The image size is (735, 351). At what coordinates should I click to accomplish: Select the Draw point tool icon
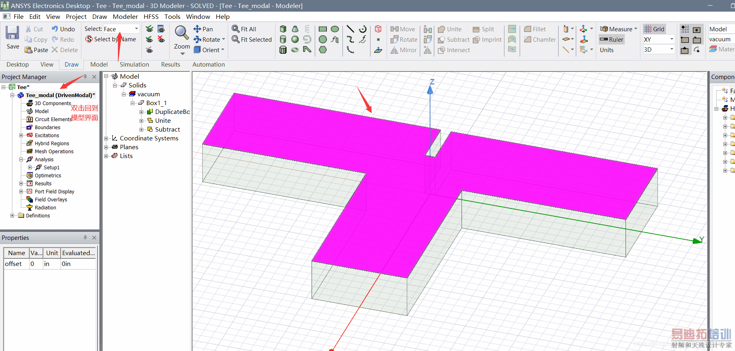(x=378, y=39)
